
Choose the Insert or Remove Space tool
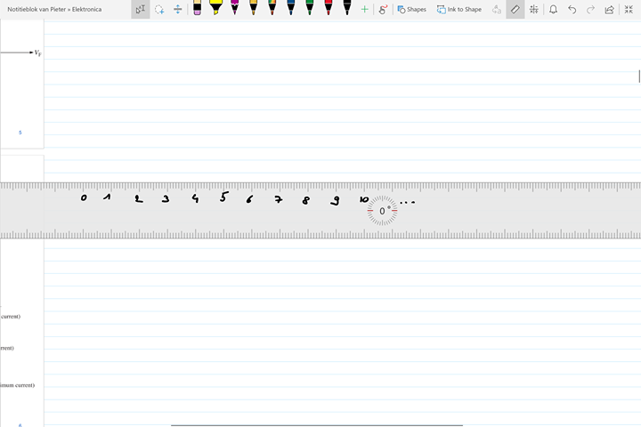point(177,9)
